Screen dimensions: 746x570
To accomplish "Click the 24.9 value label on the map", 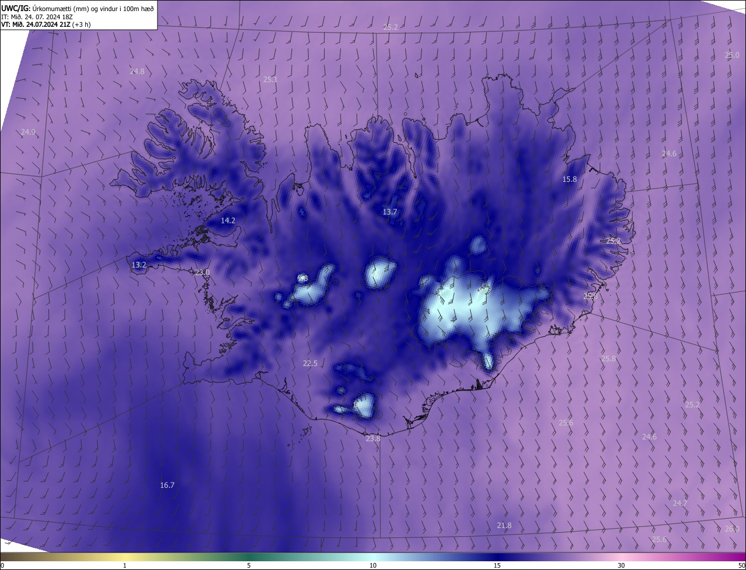I will coord(28,132).
